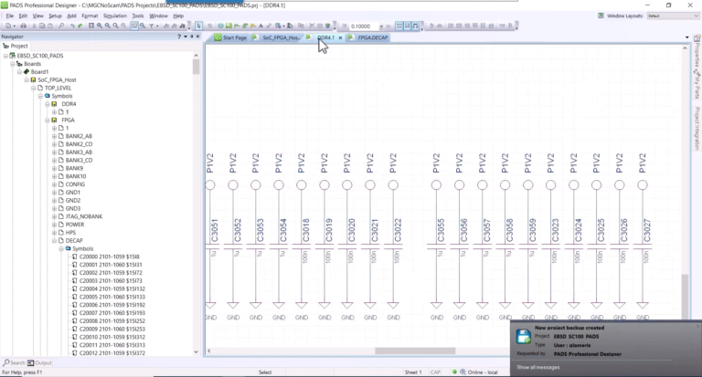Click the horizontal scrollbar thumb below schematic
The width and height of the screenshot is (702, 377).
coord(415,351)
